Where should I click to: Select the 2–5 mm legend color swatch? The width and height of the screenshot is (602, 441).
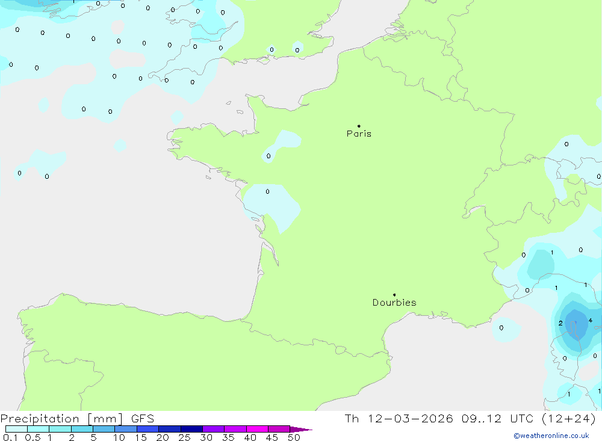click(82, 429)
